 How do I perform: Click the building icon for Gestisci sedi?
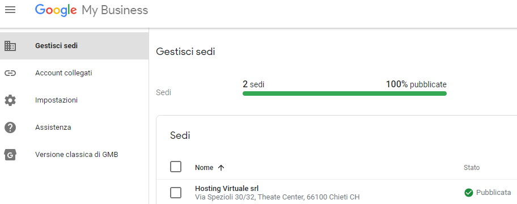(x=10, y=46)
